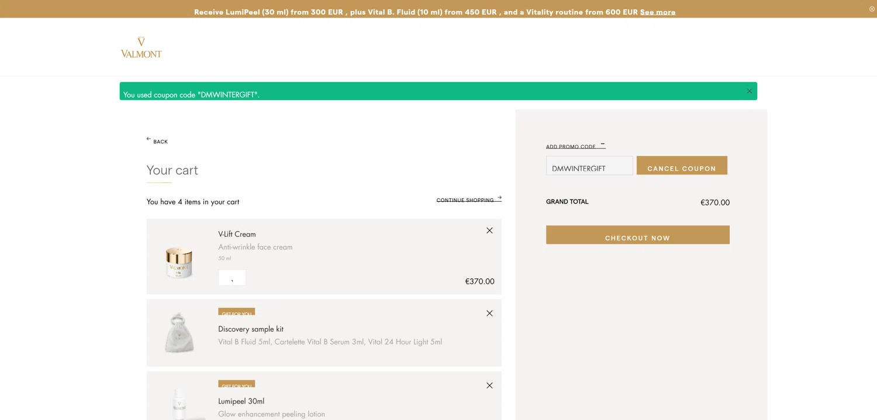Select the V-Lift Cream €370.00 price
The width and height of the screenshot is (877, 420).
click(479, 281)
